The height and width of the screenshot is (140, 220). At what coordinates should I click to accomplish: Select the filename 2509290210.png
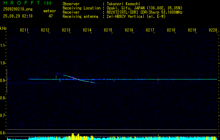point(18,9)
